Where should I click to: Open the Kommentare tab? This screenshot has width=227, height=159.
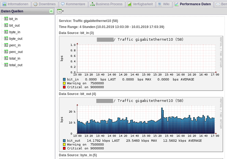[73, 4]
